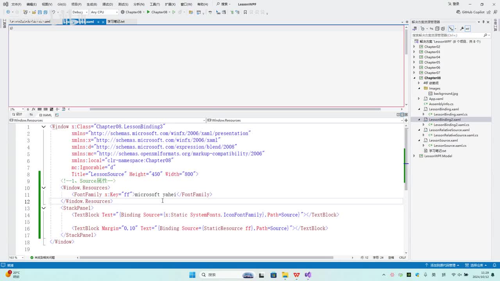The height and width of the screenshot is (281, 500).
Task: Click the Navigate Backward icon in toolbar
Action: [x=8, y=12]
